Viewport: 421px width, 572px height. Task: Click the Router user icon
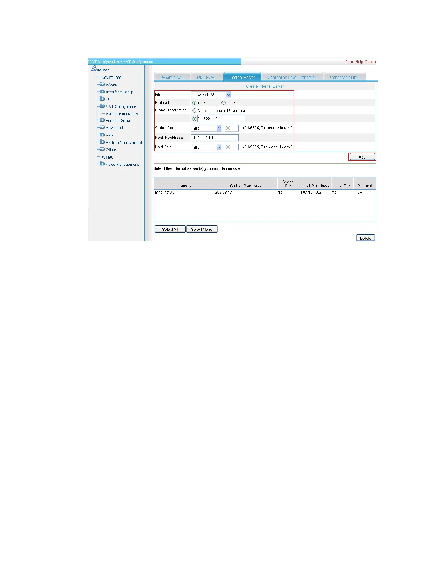94,69
